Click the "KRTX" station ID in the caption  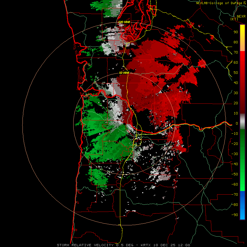pos(145,245)
